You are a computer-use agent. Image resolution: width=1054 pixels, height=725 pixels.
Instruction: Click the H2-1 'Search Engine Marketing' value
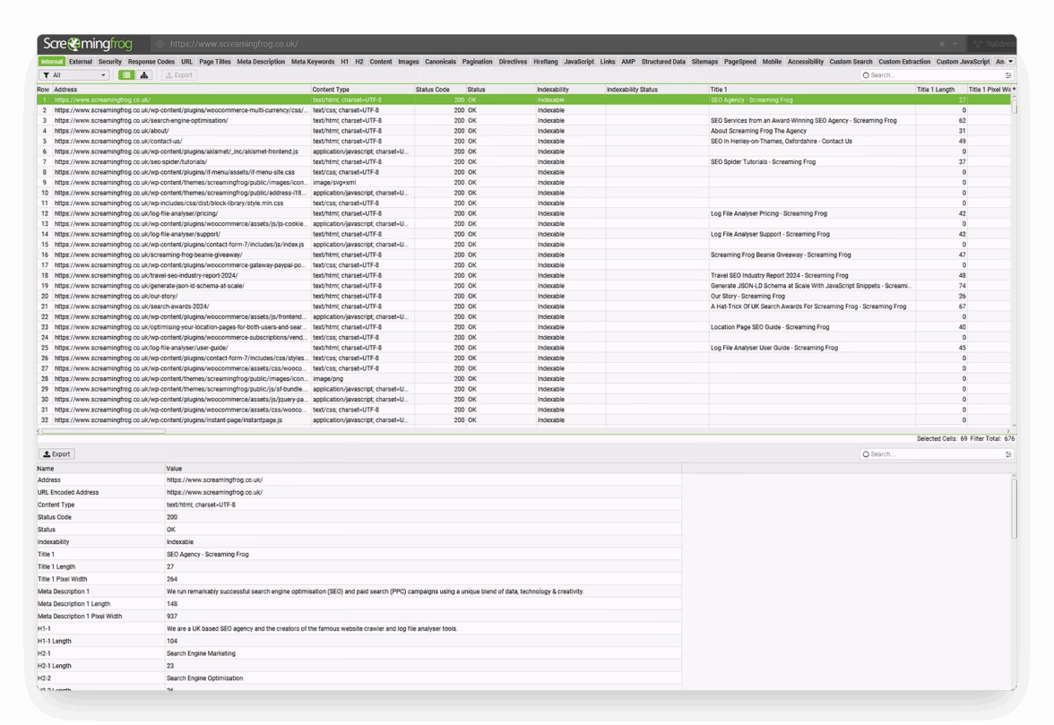tap(201, 654)
